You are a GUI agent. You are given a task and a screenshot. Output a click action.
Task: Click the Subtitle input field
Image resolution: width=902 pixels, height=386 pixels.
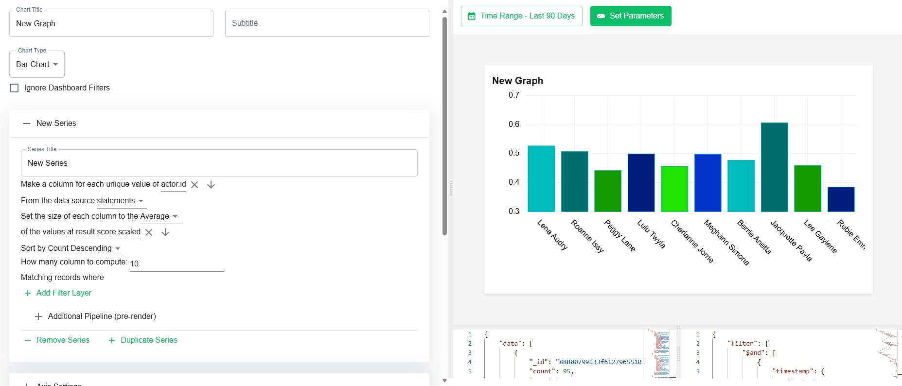tap(327, 23)
